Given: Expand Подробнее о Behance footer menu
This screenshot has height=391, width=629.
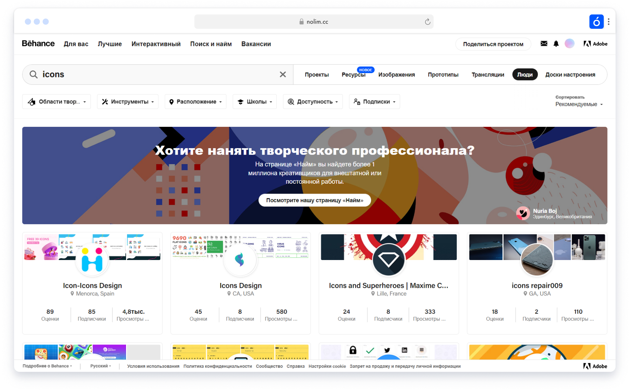Looking at the screenshot, I should [47, 366].
